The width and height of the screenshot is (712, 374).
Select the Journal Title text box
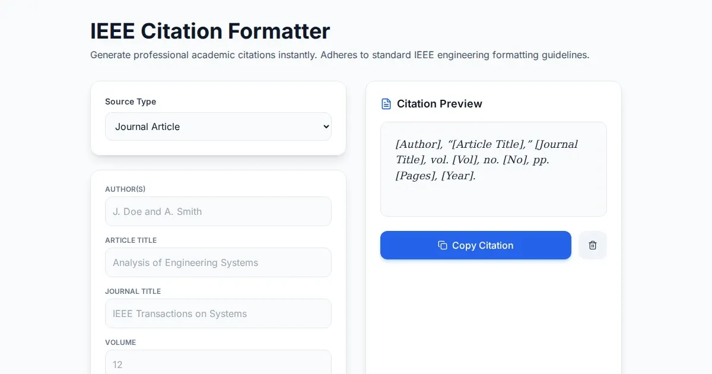point(218,313)
